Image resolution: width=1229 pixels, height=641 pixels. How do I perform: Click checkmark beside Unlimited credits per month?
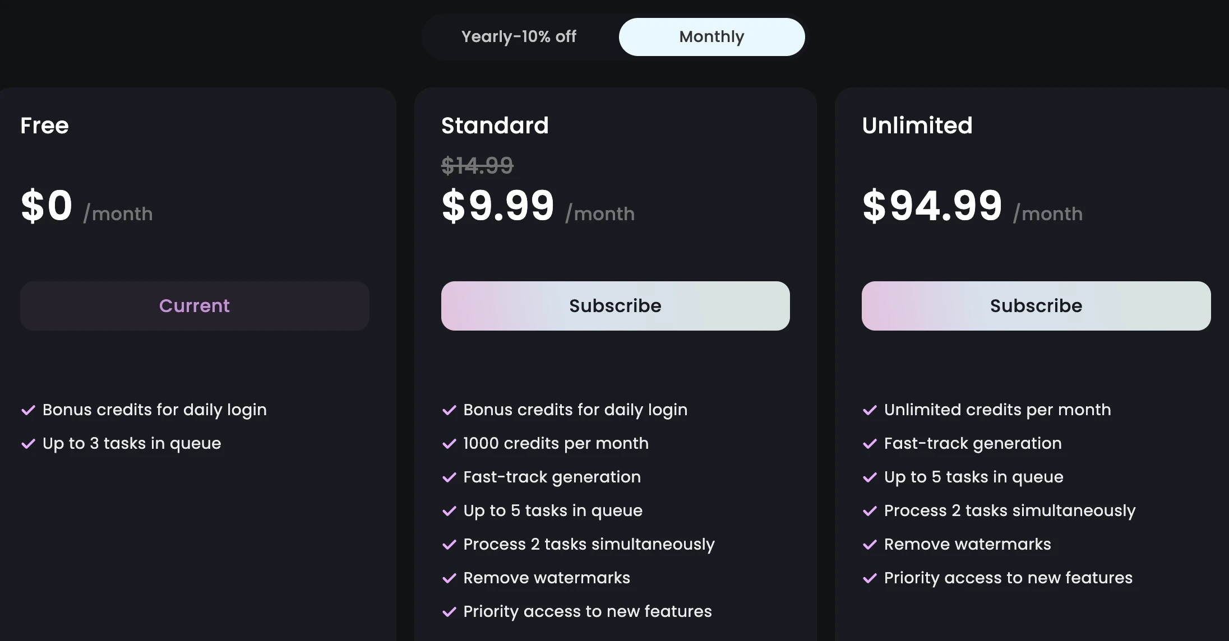coord(870,411)
